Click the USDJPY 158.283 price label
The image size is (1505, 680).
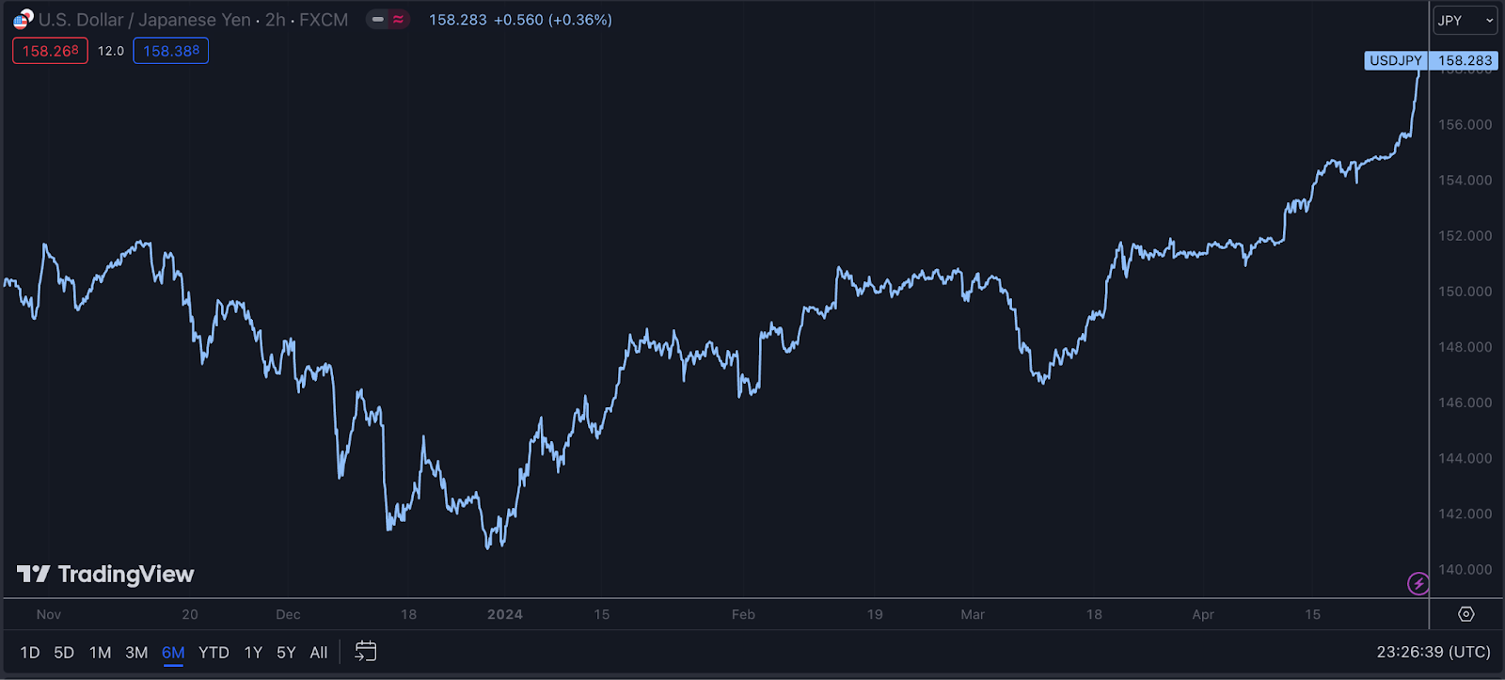pyautogui.click(x=1431, y=60)
